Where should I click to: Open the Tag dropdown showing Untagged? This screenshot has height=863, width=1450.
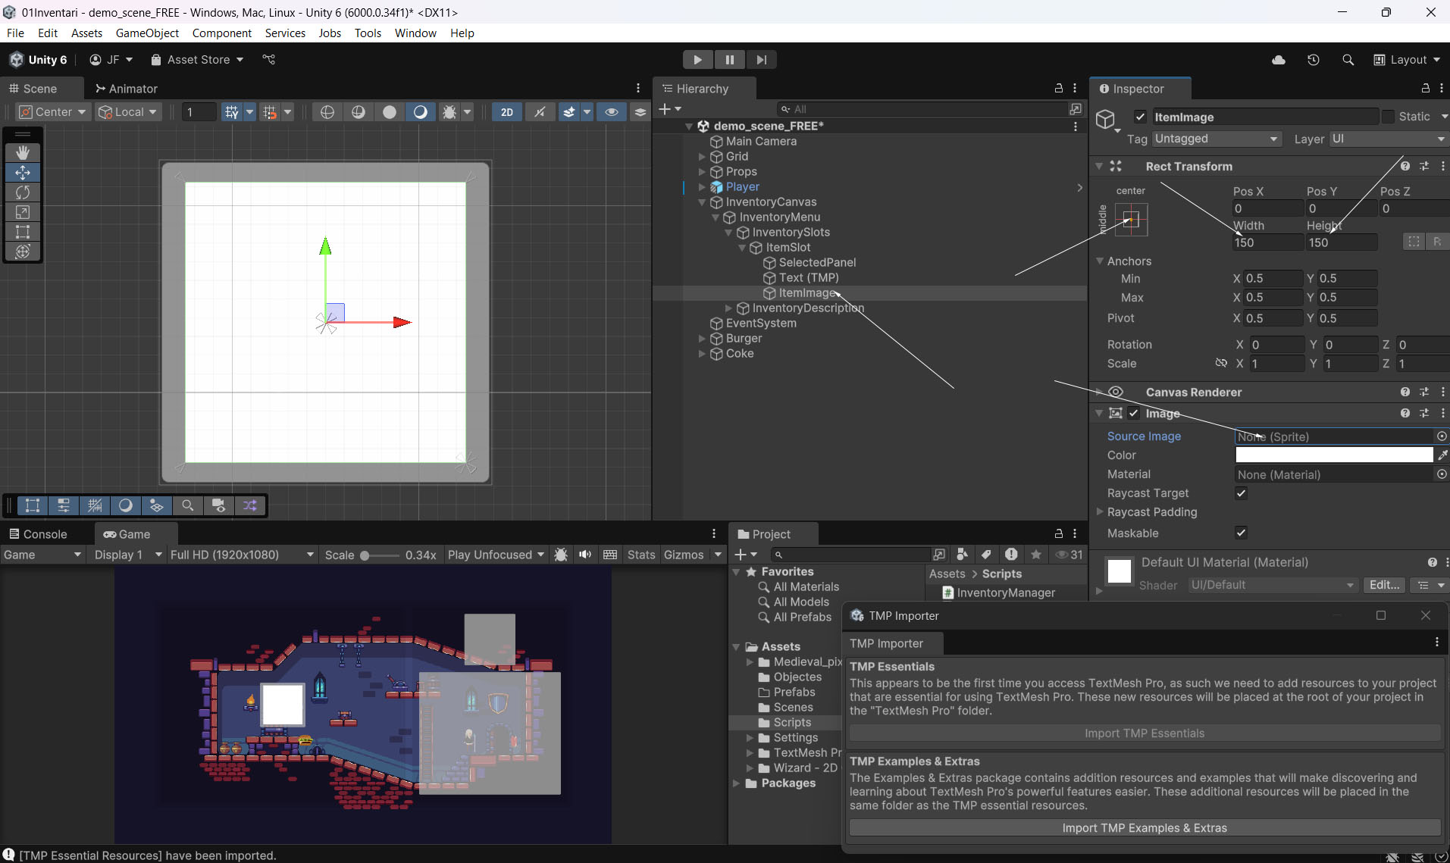coord(1216,139)
